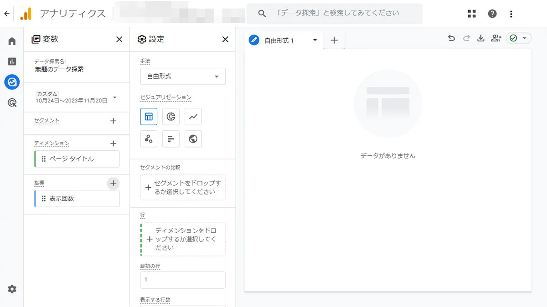Open the custom date range selector
Image resolution: width=547 pixels, height=307 pixels.
tap(76, 97)
